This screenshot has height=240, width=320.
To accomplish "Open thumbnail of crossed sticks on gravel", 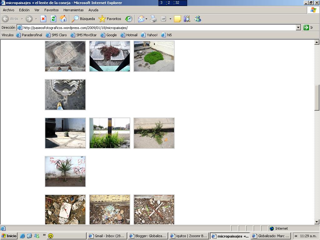I will [154, 209].
